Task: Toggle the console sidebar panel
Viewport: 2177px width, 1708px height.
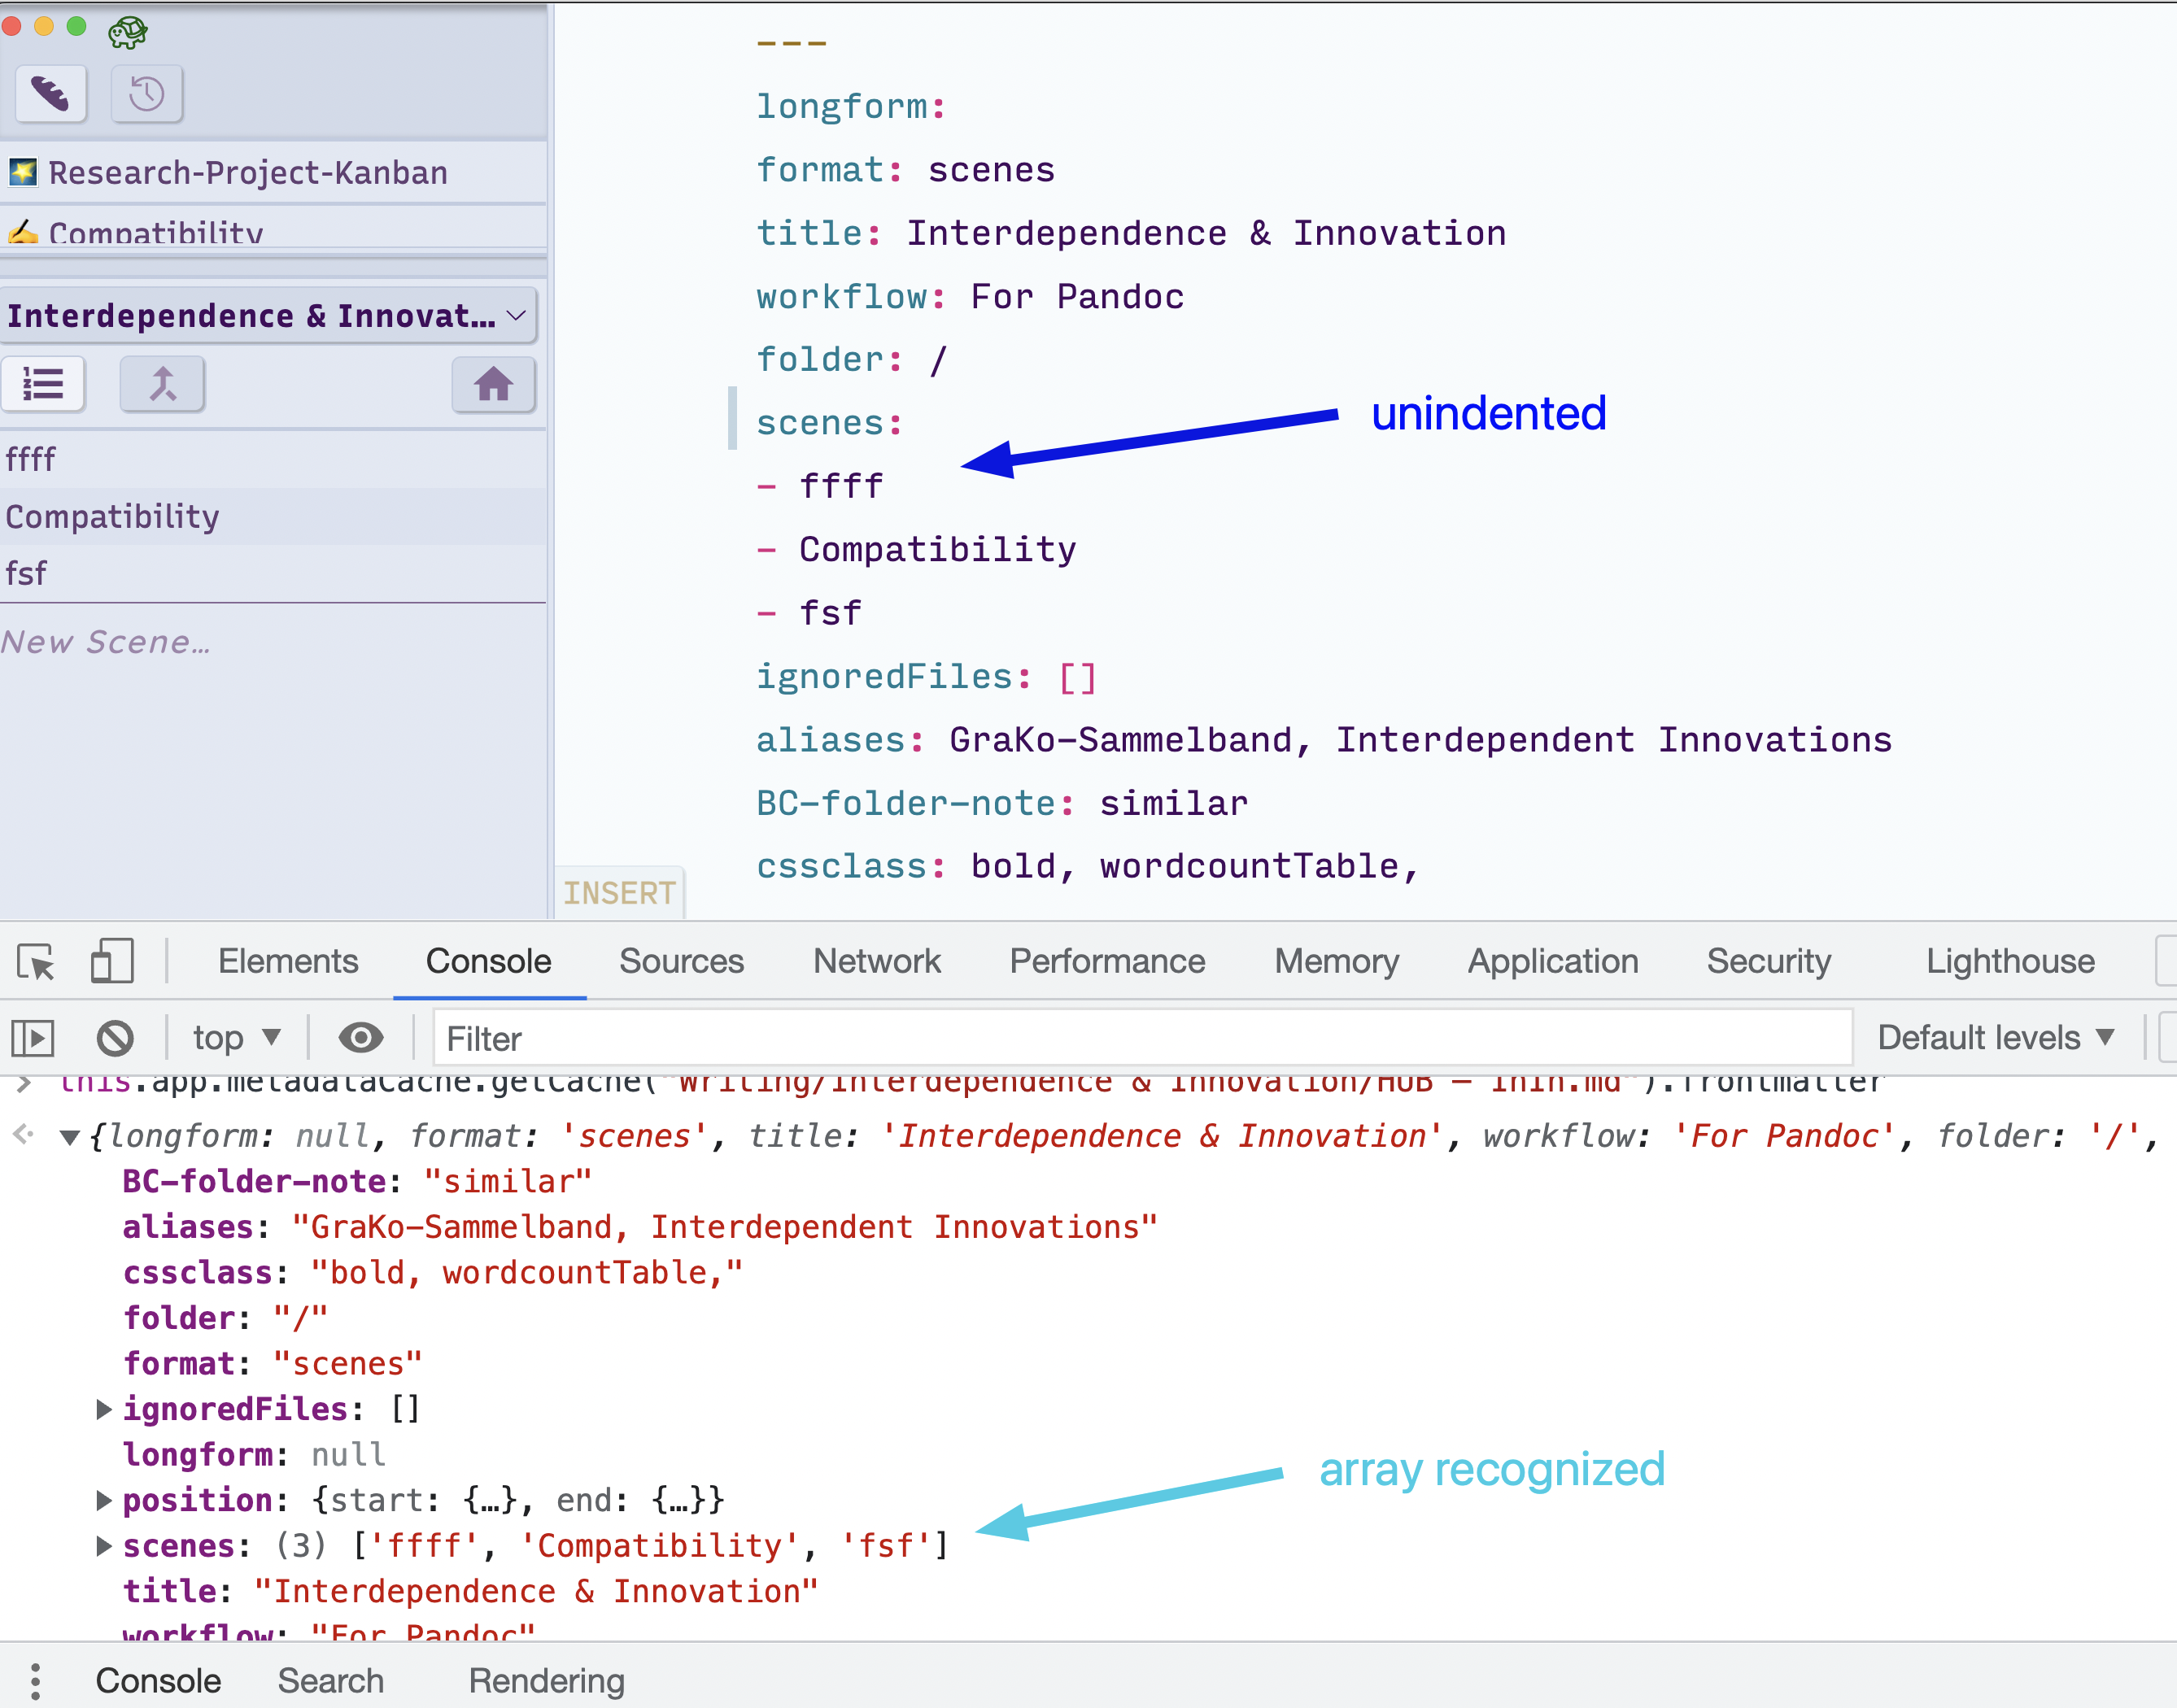Action: [32, 1038]
